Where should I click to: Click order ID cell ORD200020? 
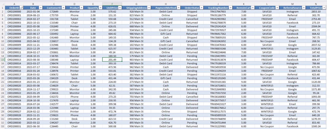point(14,86)
